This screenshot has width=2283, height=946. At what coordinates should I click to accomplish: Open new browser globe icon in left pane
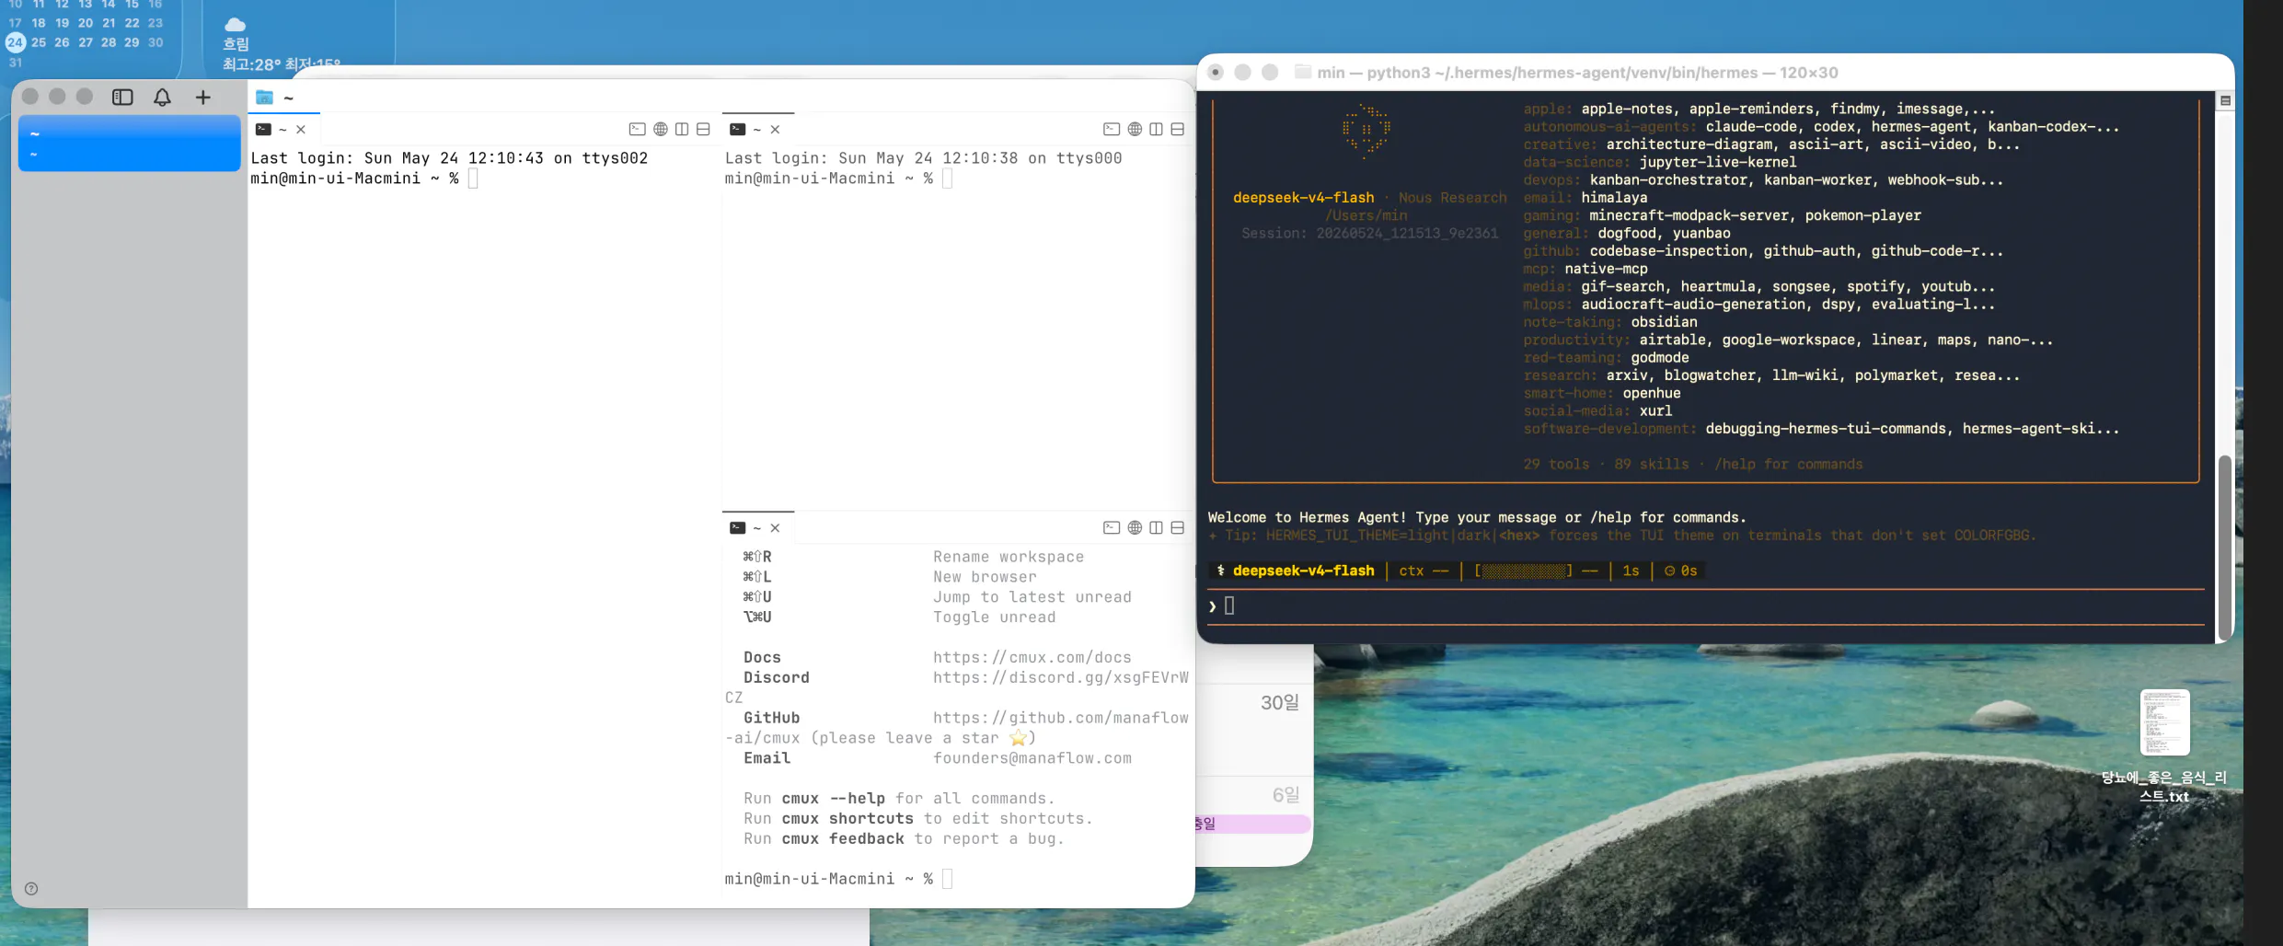660,129
